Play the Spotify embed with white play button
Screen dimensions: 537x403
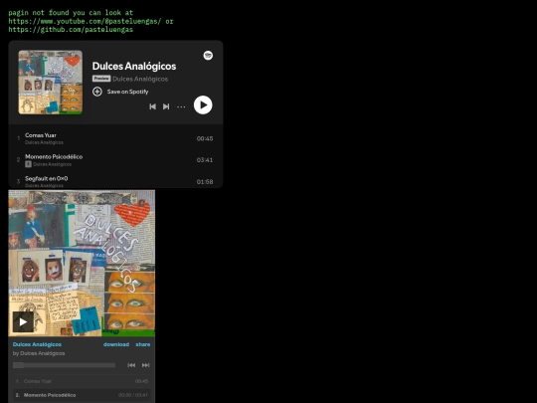click(x=203, y=104)
